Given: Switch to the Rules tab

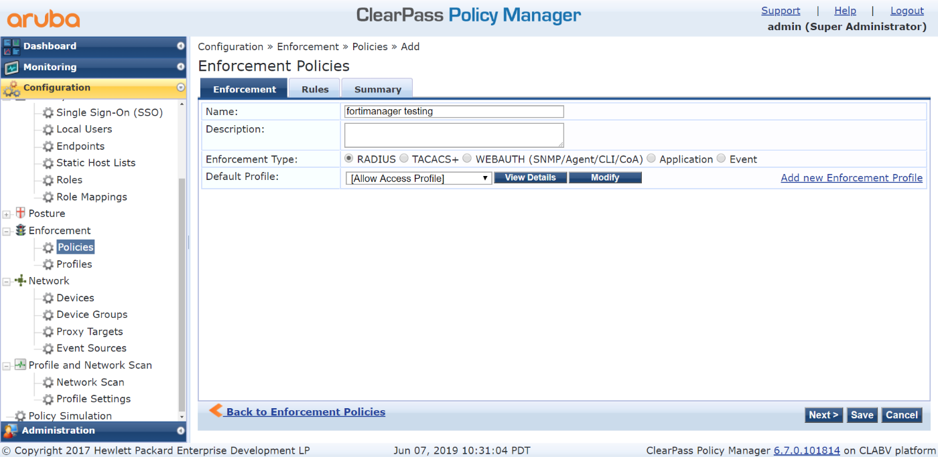Looking at the screenshot, I should click(315, 89).
